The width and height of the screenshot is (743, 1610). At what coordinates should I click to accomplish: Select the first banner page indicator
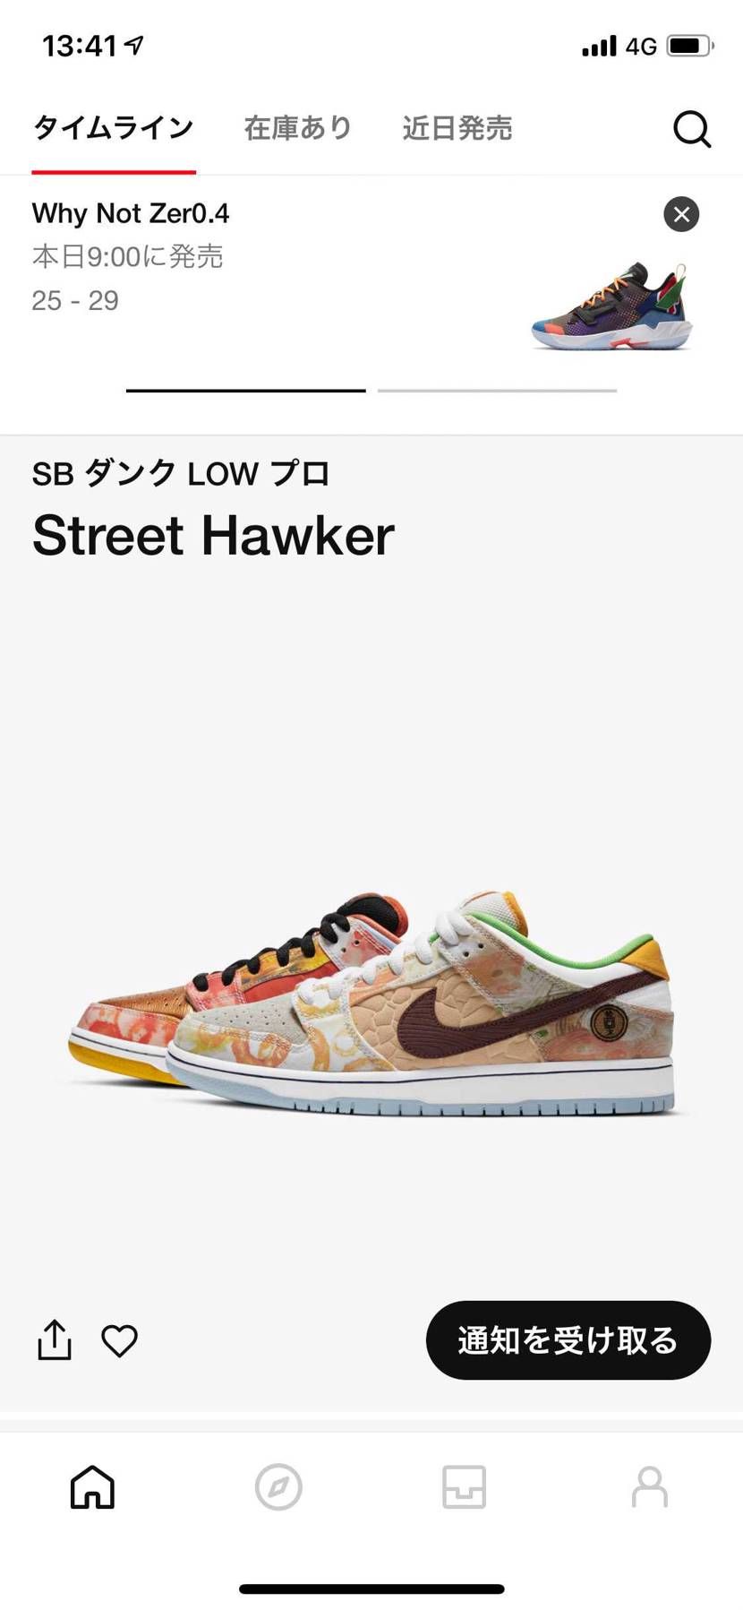click(245, 391)
